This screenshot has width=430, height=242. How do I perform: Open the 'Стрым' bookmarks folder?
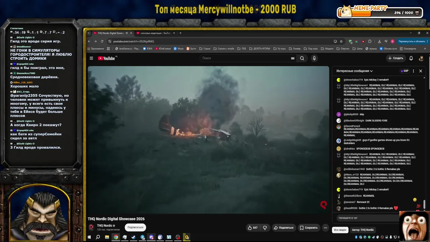pos(205,49)
